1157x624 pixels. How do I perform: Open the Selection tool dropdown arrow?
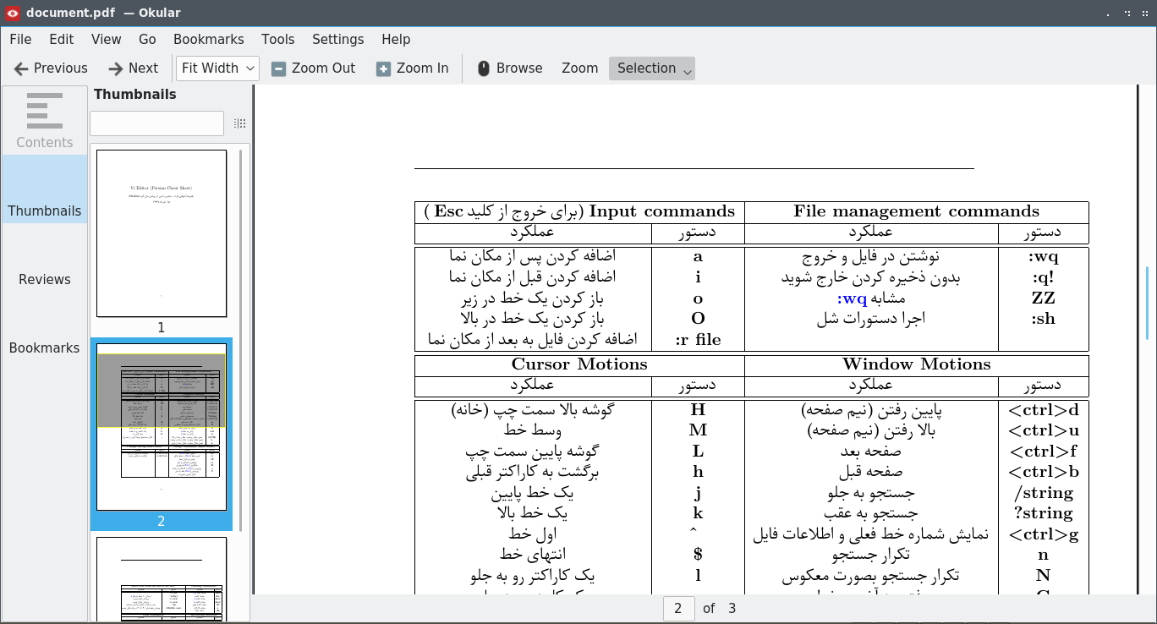[x=688, y=71]
